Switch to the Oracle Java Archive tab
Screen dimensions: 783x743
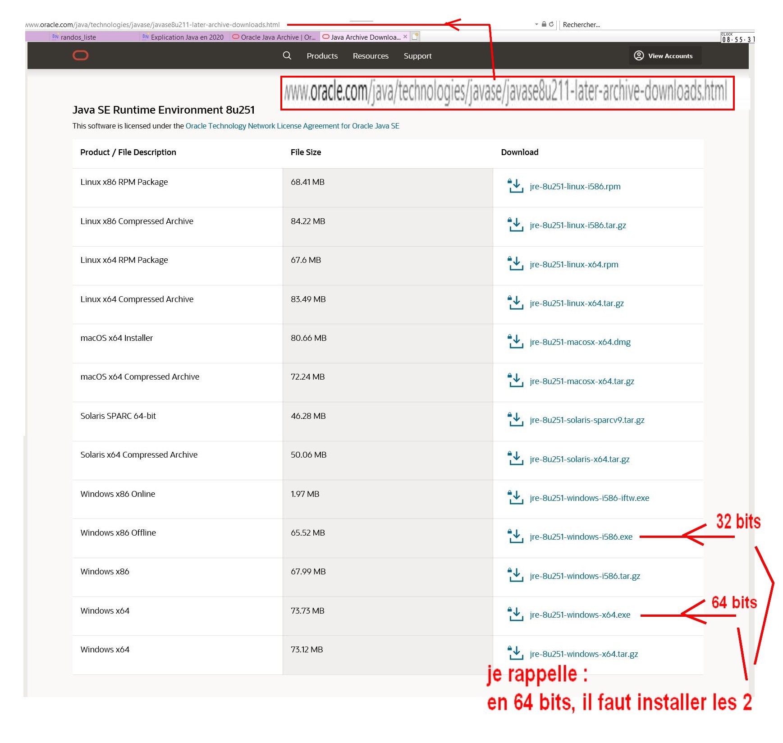point(274,37)
